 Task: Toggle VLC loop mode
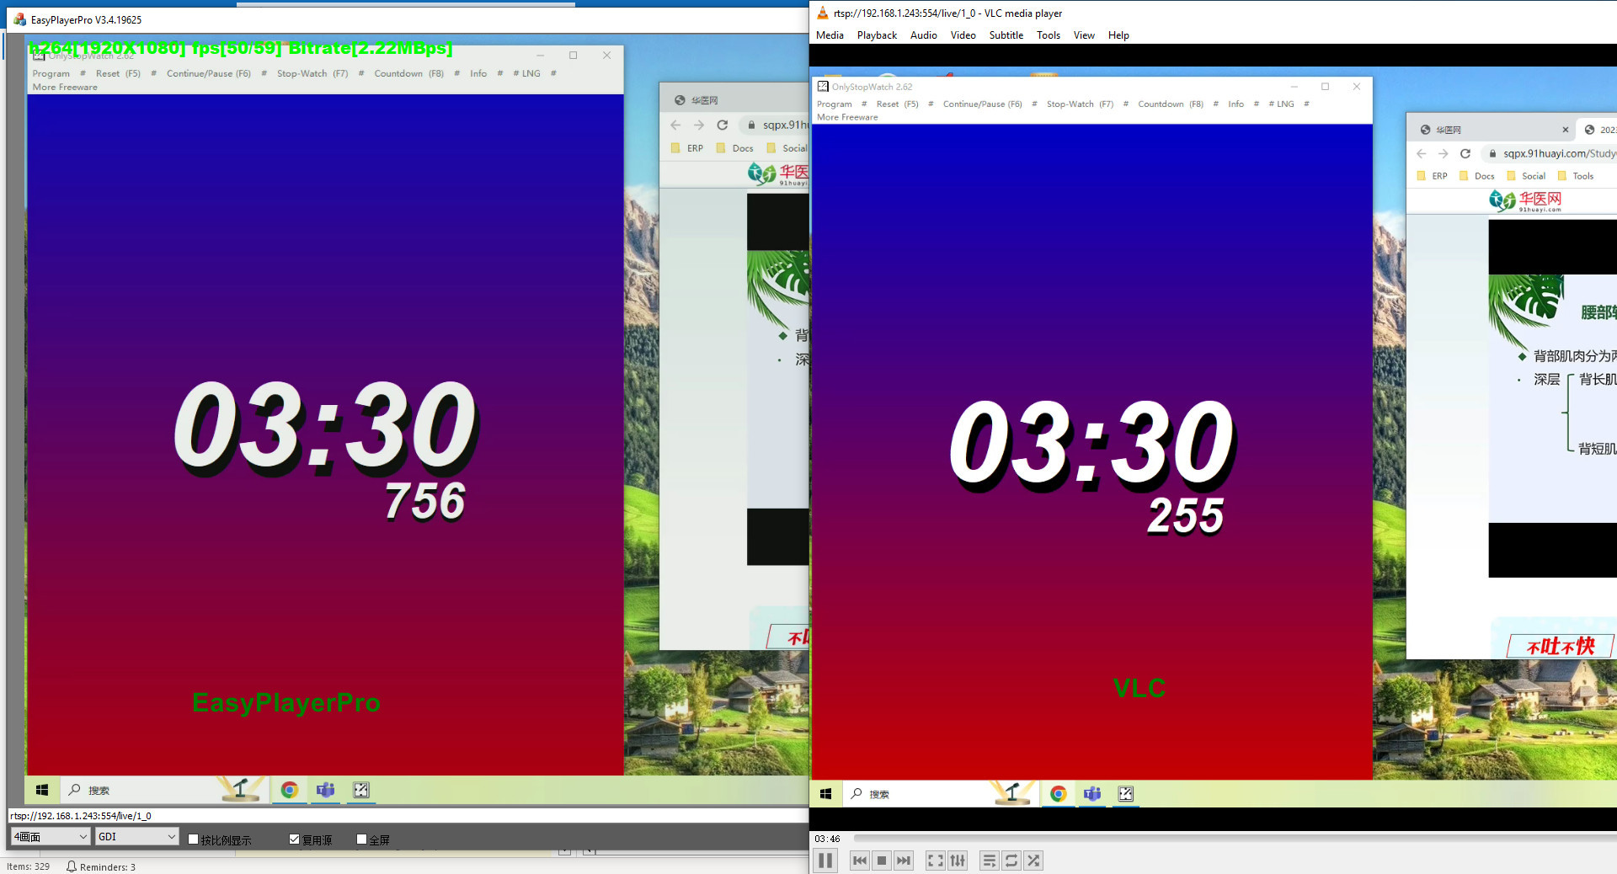[x=1011, y=861]
